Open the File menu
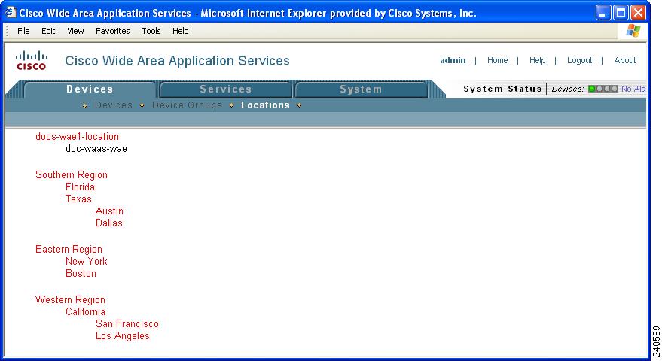The height and width of the screenshot is (361, 662). click(x=23, y=31)
